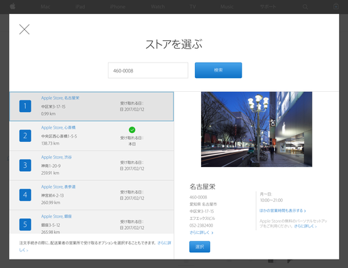This screenshot has height=268, width=348.
Task: Select the number 1 store badge
Action: (x=25, y=106)
